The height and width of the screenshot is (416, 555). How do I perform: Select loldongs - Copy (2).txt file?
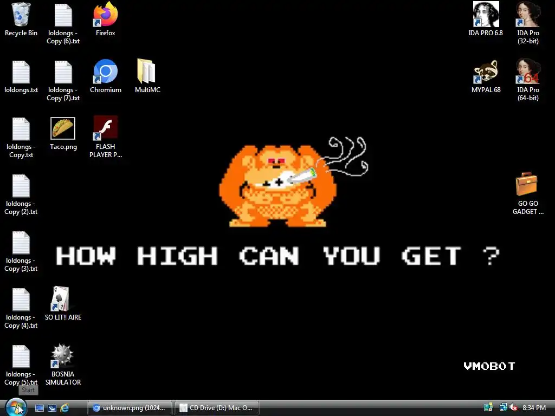(21, 194)
